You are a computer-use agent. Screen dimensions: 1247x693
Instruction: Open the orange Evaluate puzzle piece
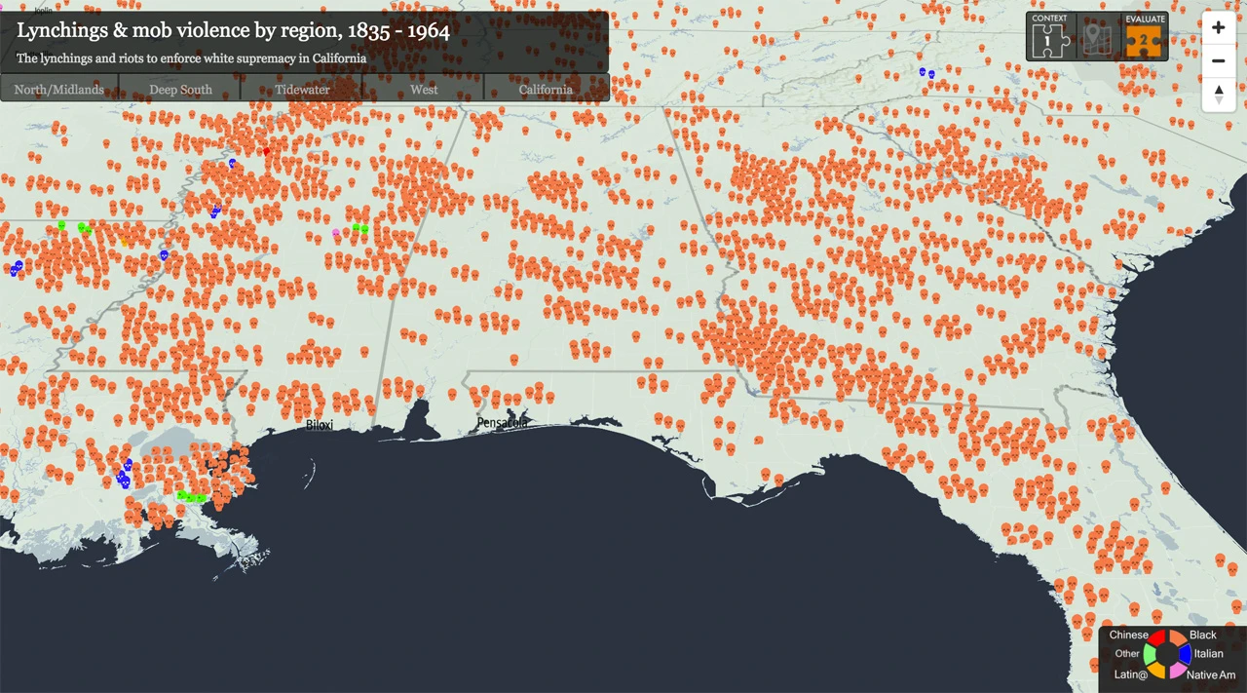coord(1144,39)
